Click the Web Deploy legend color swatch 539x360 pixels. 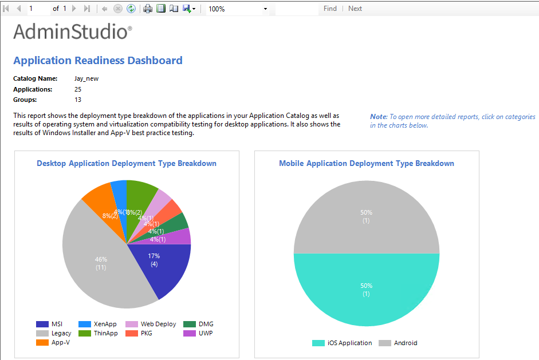(x=132, y=324)
